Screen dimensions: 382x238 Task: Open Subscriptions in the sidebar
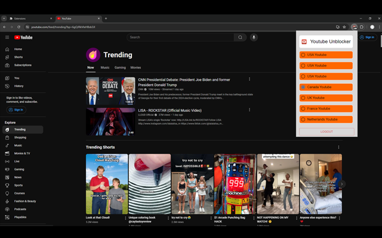pyautogui.click(x=23, y=65)
